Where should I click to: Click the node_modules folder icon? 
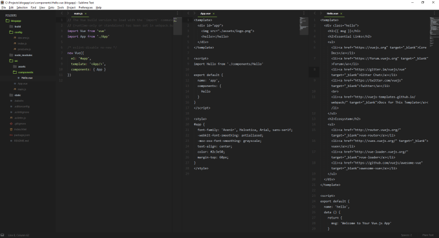(x=11, y=55)
